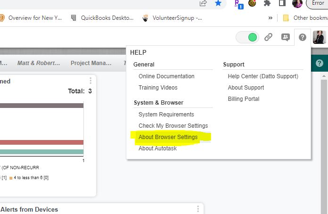Screen dimensions: 328x214
Task: Choose Check My Browser Settings
Action: [173, 126]
